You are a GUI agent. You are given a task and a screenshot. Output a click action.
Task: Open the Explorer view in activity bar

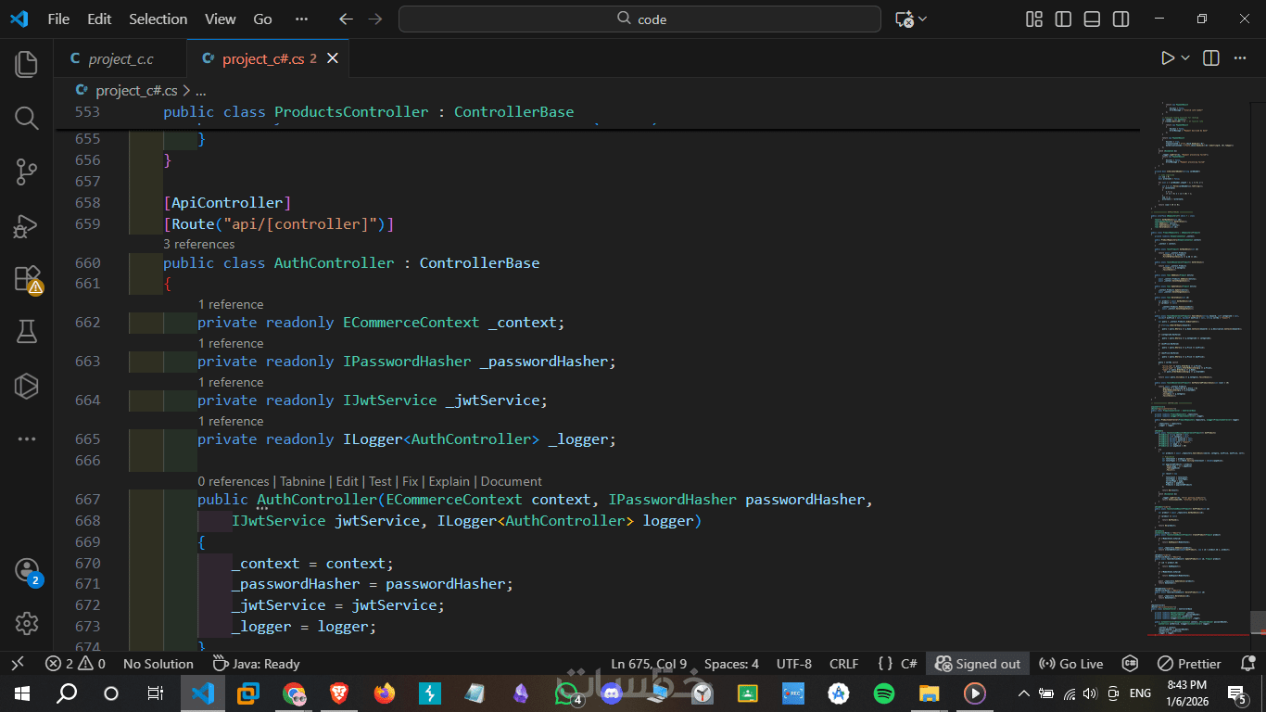click(x=26, y=64)
